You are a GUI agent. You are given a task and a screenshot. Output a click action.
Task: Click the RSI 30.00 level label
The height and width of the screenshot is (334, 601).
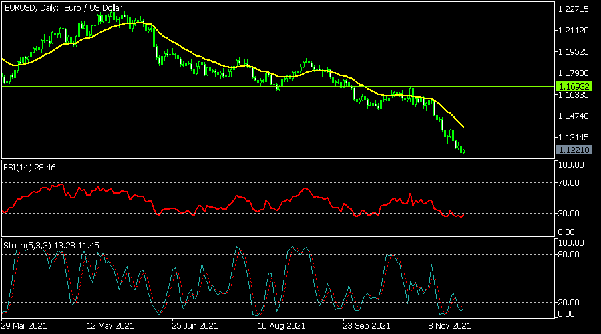(569, 214)
